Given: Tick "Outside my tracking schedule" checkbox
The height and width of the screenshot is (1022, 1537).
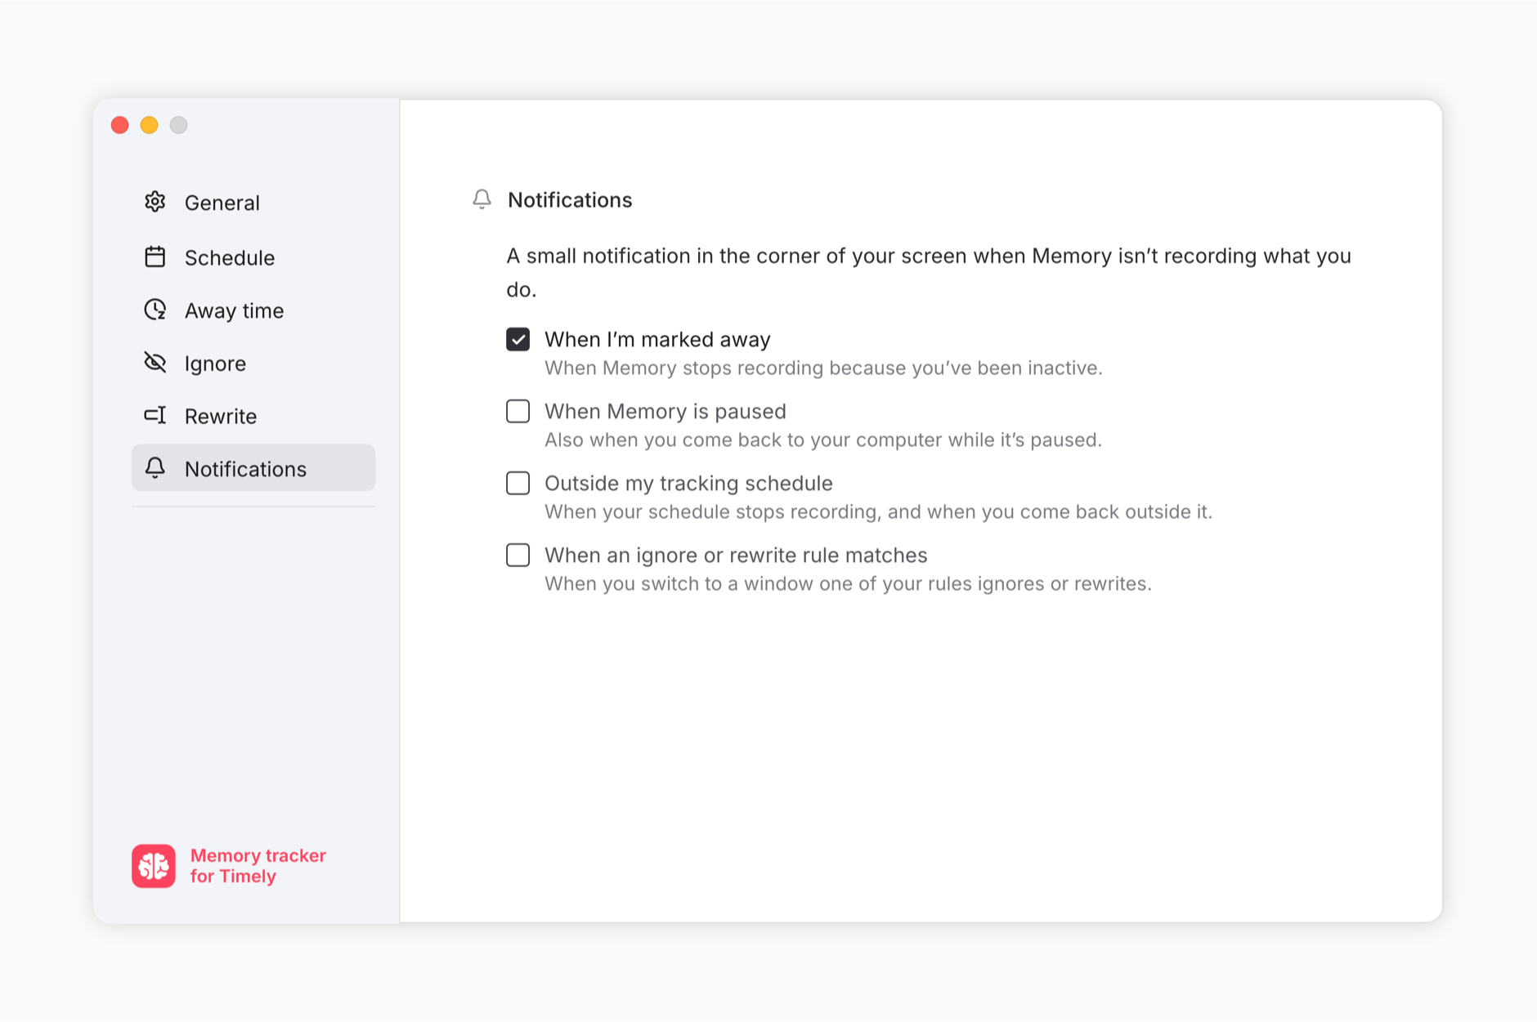Looking at the screenshot, I should click(x=518, y=483).
